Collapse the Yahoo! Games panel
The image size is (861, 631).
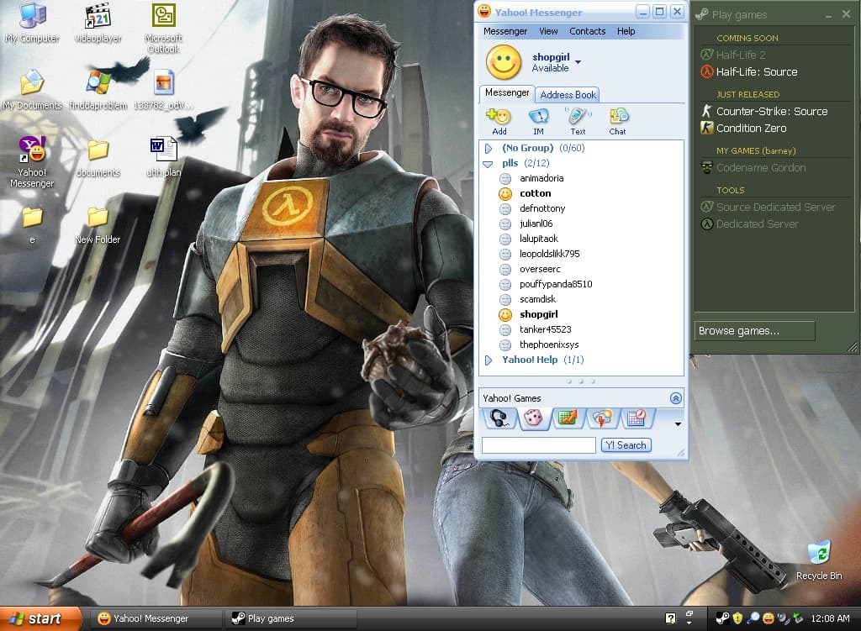tap(675, 398)
